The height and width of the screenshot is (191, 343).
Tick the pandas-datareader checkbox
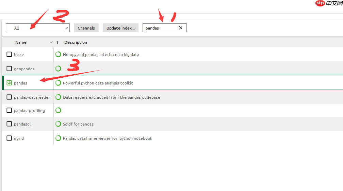(x=9, y=97)
